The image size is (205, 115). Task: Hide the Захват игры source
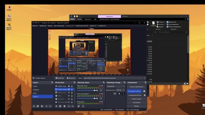(69, 86)
